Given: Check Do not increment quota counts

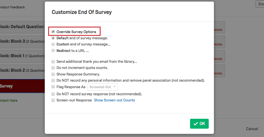Looking at the screenshot, I should point(53,68).
